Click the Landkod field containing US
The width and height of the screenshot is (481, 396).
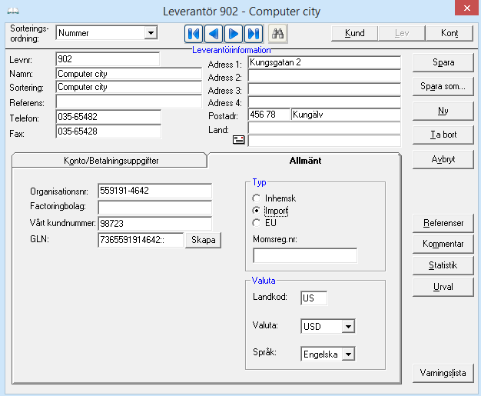click(x=313, y=298)
